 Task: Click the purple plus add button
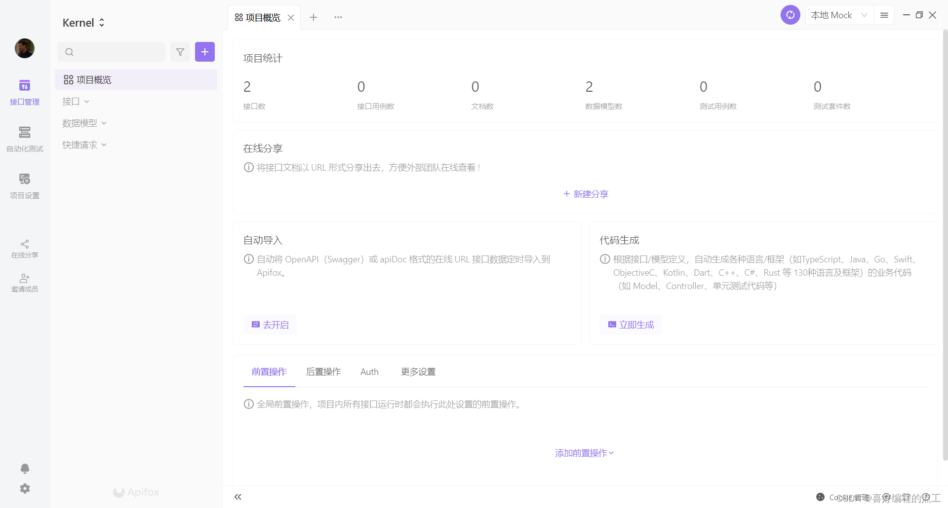[x=205, y=52]
